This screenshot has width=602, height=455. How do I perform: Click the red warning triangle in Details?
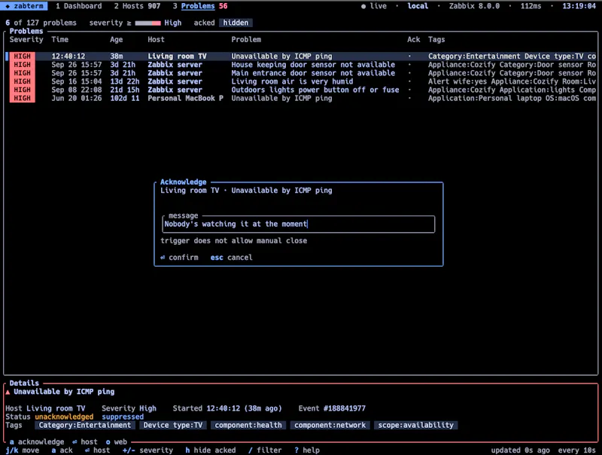coord(8,392)
